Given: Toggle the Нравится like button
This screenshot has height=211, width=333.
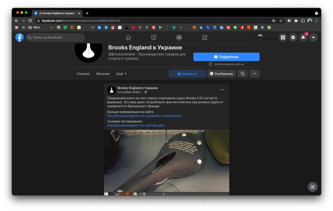Looking at the screenshot, I should (x=187, y=74).
